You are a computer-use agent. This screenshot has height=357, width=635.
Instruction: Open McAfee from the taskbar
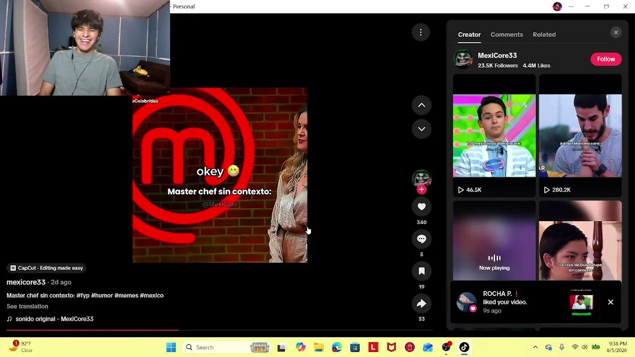[x=391, y=348]
